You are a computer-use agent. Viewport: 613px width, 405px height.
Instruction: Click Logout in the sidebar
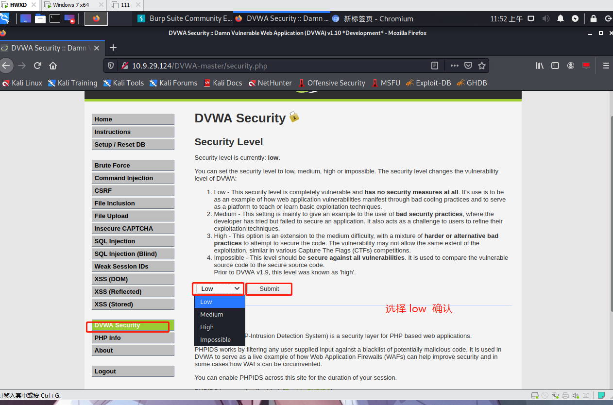pos(133,371)
